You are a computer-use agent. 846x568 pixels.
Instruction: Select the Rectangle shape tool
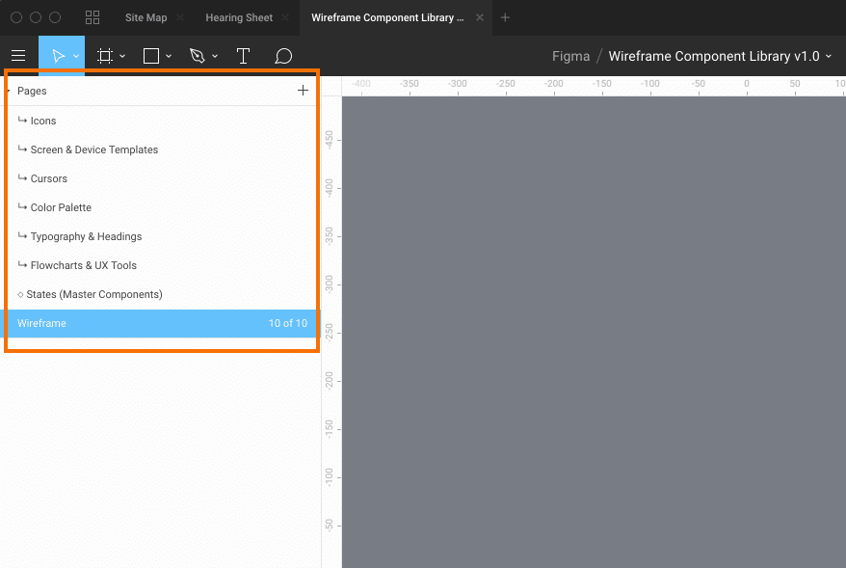point(151,56)
